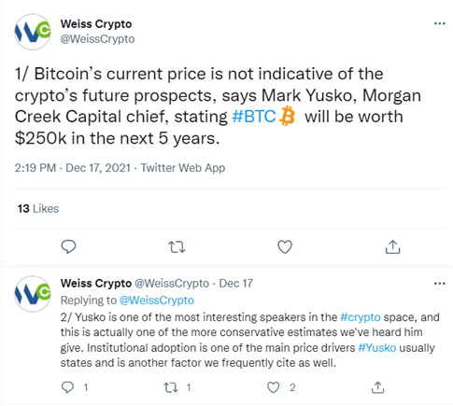Reply to the second tweet in thread

coord(67,387)
